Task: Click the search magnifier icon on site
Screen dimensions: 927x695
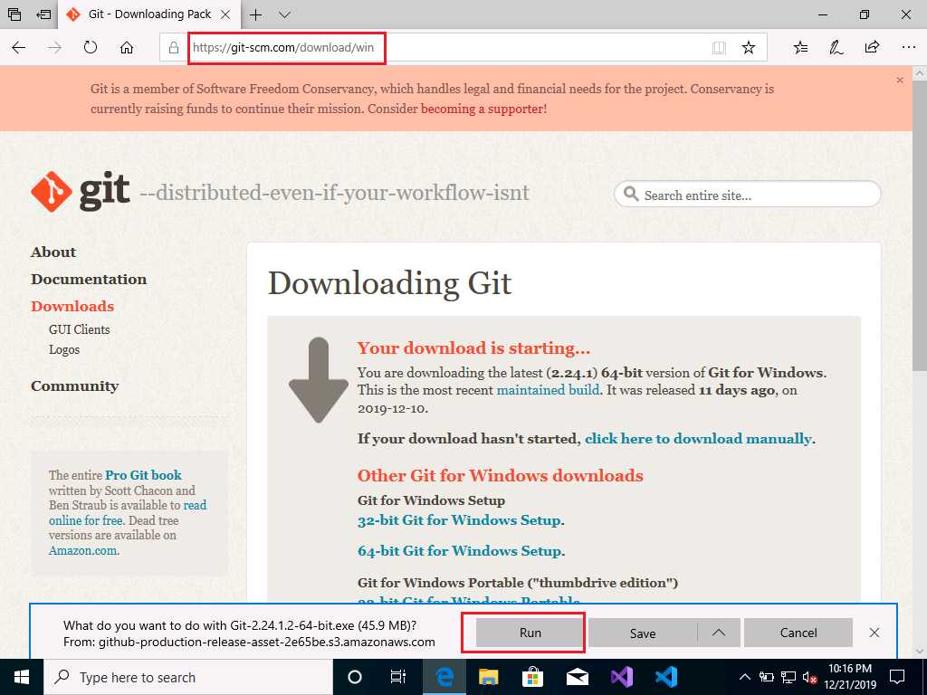Action: [x=631, y=195]
